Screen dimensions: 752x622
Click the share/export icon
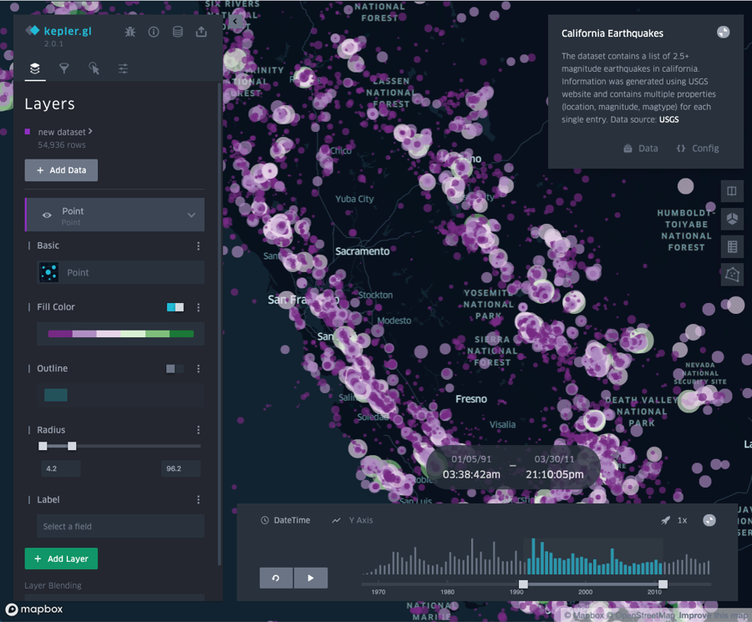click(201, 32)
